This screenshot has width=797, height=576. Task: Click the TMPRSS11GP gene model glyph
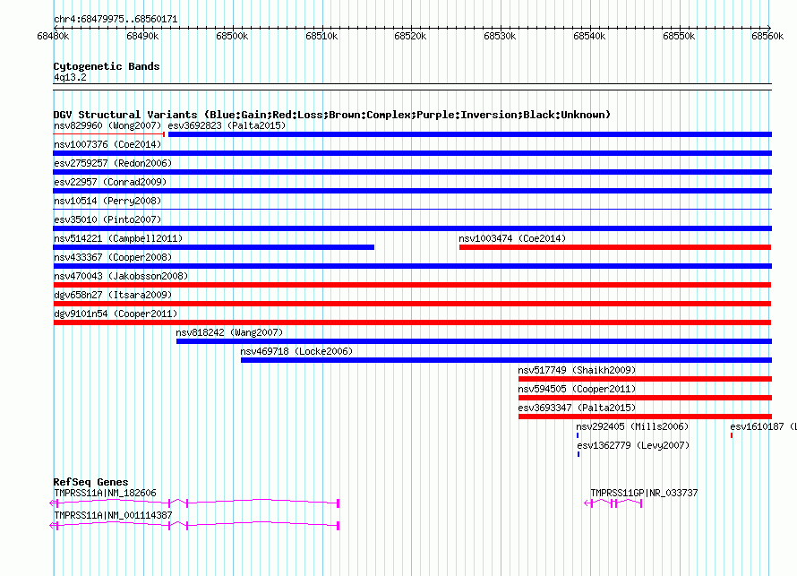(613, 503)
